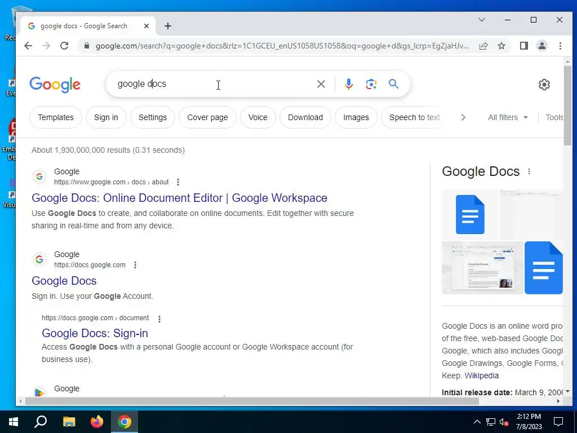Open the muted volume tray icon
Image resolution: width=577 pixels, height=433 pixels.
[504, 422]
